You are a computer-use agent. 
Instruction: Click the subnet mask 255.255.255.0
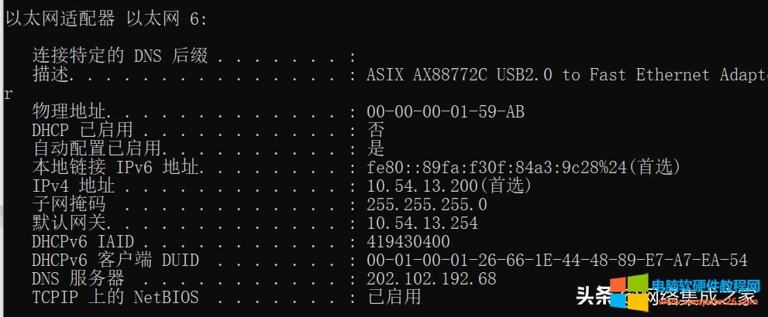pyautogui.click(x=427, y=205)
